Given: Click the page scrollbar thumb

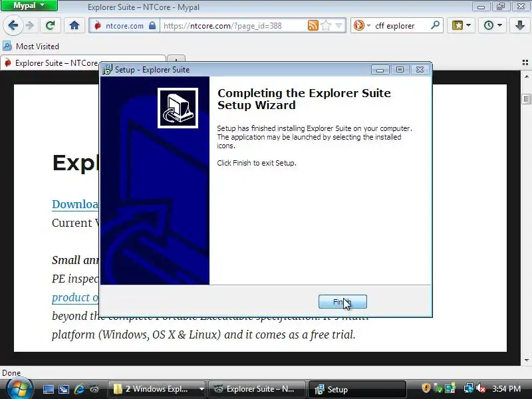Looking at the screenshot, I should tap(526, 98).
